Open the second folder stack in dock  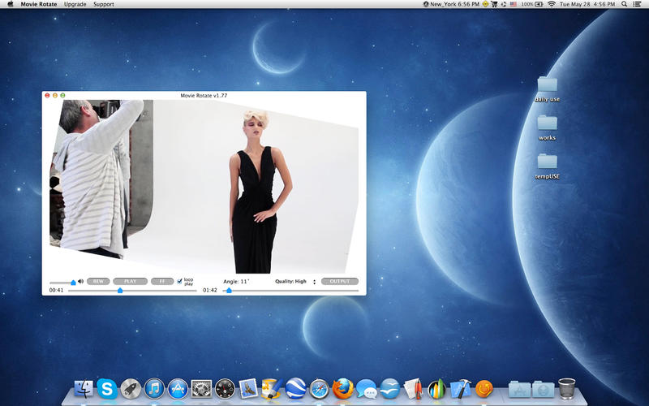tap(543, 389)
